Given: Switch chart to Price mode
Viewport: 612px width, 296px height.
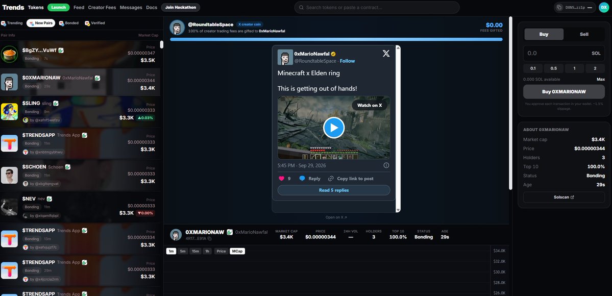Looking at the screenshot, I should [x=222, y=251].
